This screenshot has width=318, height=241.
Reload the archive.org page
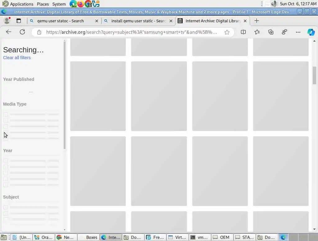coord(22,32)
